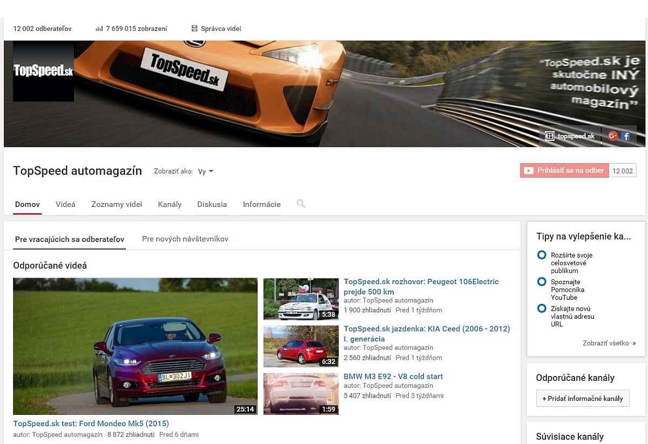Click the 1 900 zhliadnutí view count
This screenshot has height=444, width=648.
tap(367, 310)
